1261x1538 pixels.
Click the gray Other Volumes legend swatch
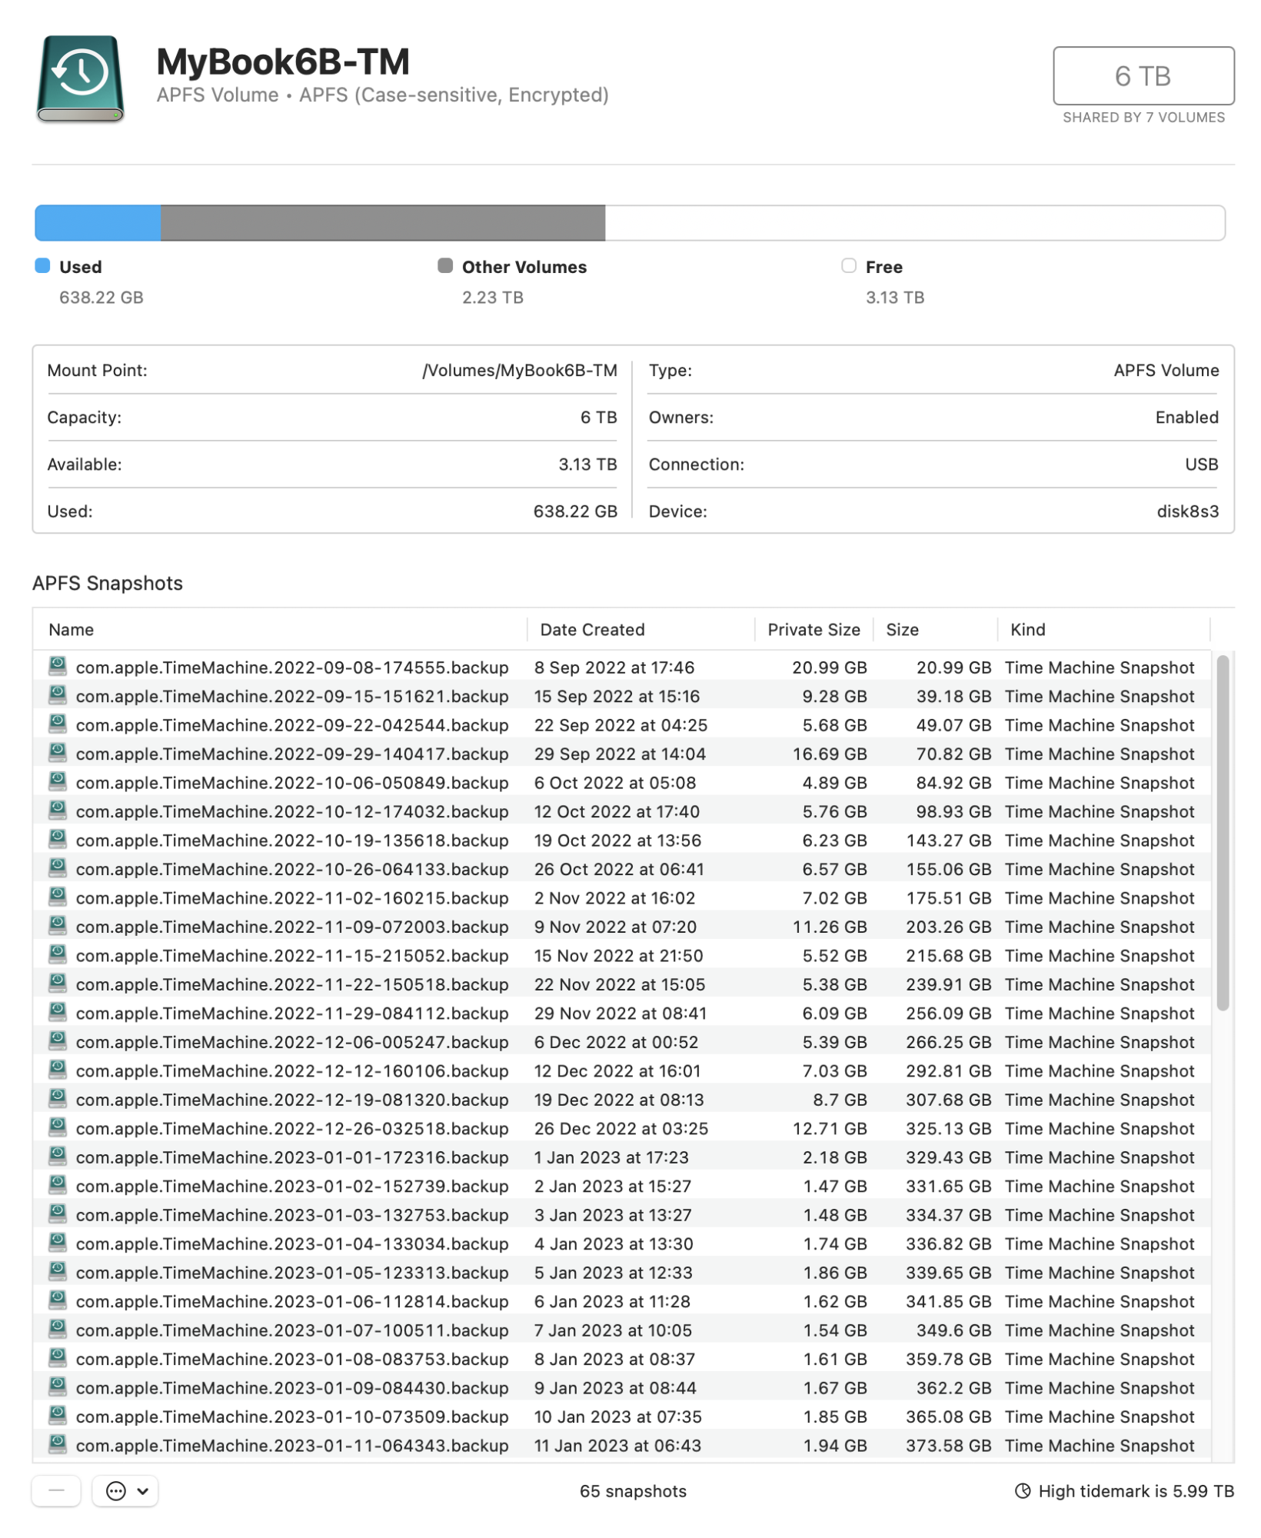(x=444, y=265)
